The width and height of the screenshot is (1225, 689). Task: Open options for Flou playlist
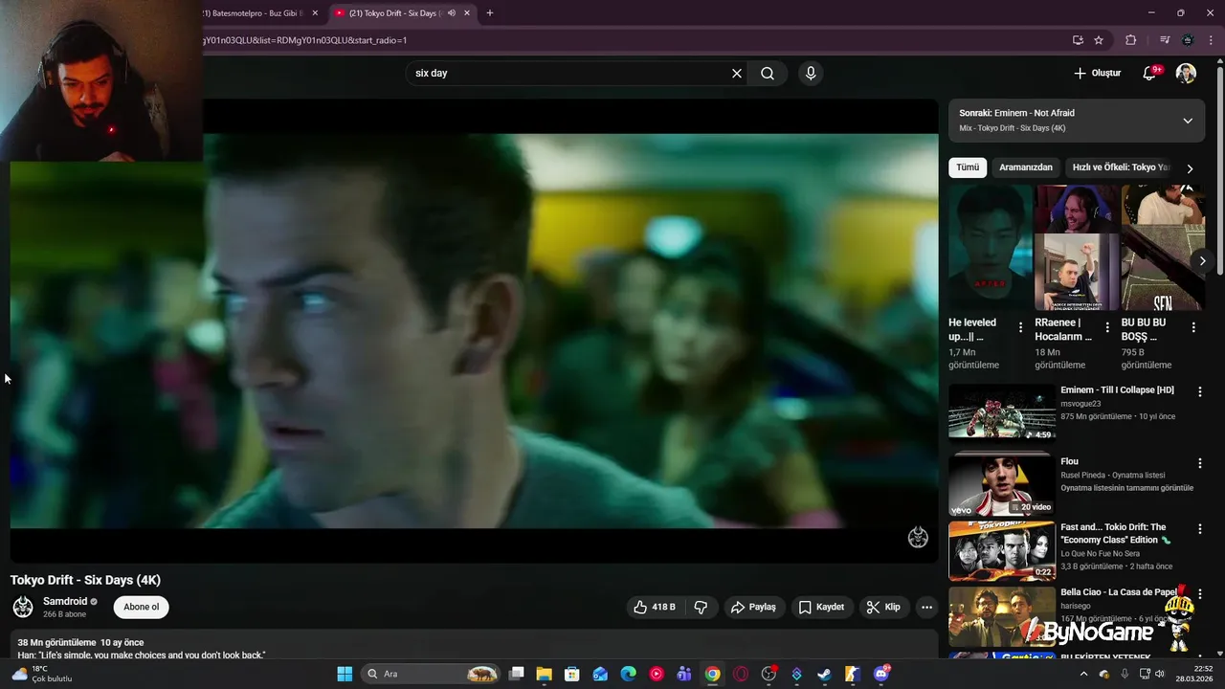click(x=1199, y=463)
